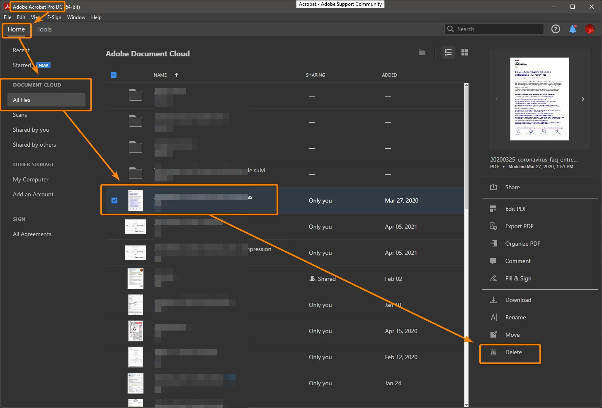The width and height of the screenshot is (602, 408).
Task: Select the file added Apr 15, 2020
Action: click(285, 331)
